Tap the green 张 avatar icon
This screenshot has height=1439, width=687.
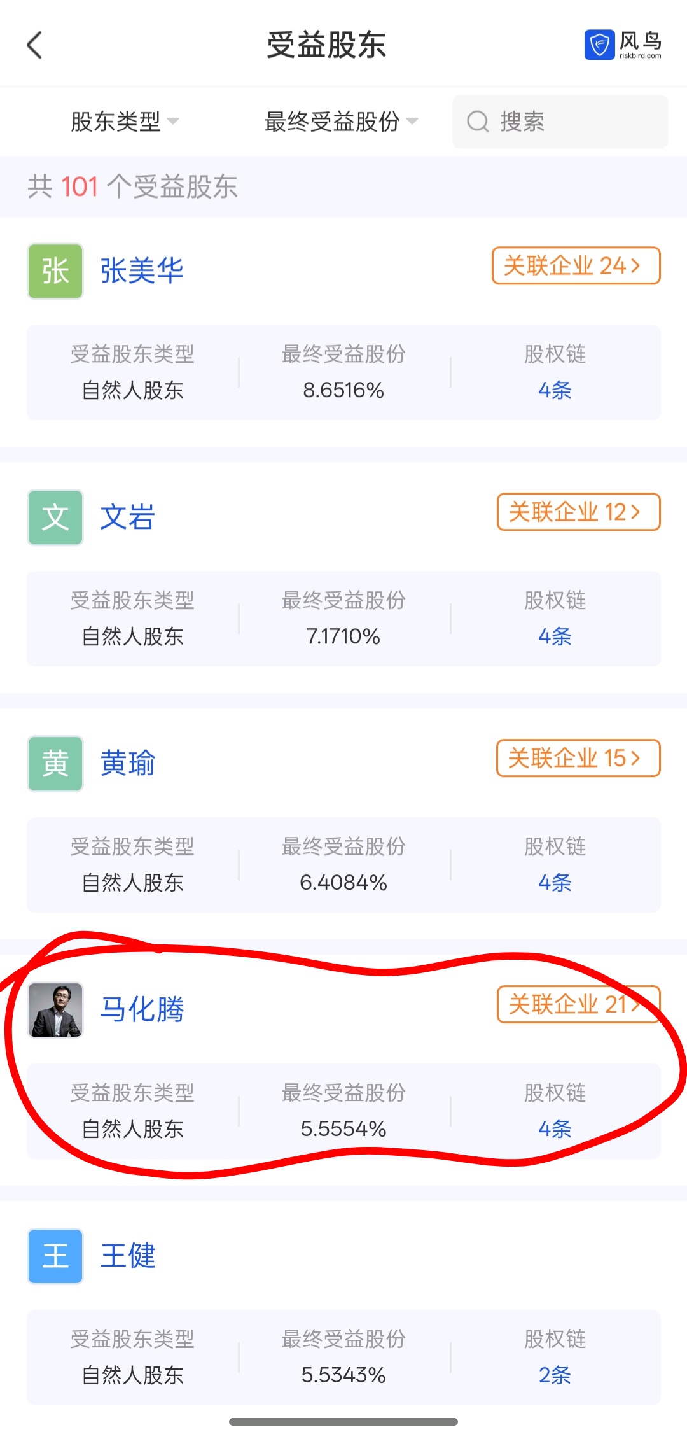[55, 271]
